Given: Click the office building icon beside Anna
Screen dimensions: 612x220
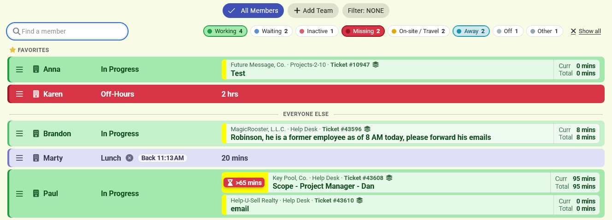Looking at the screenshot, I should (x=36, y=69).
